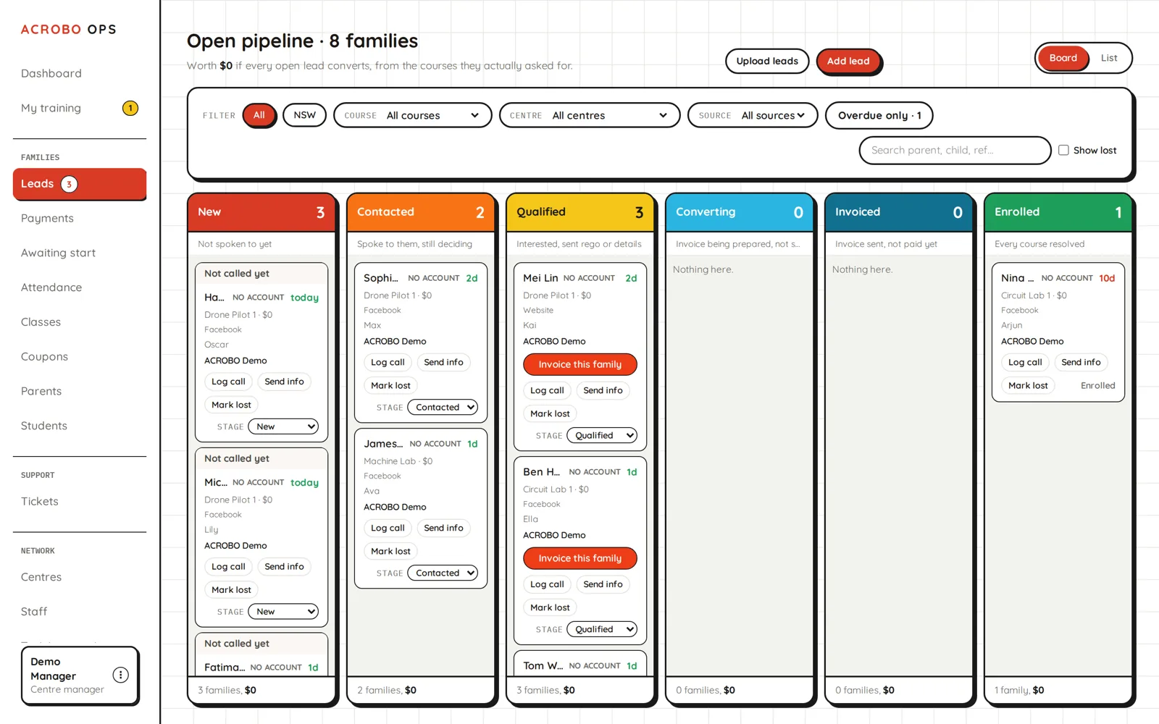Viewport: 1159px width, 724px height.
Task: Open Sophi... card's Stage Contacted dropdown
Action: tap(443, 407)
